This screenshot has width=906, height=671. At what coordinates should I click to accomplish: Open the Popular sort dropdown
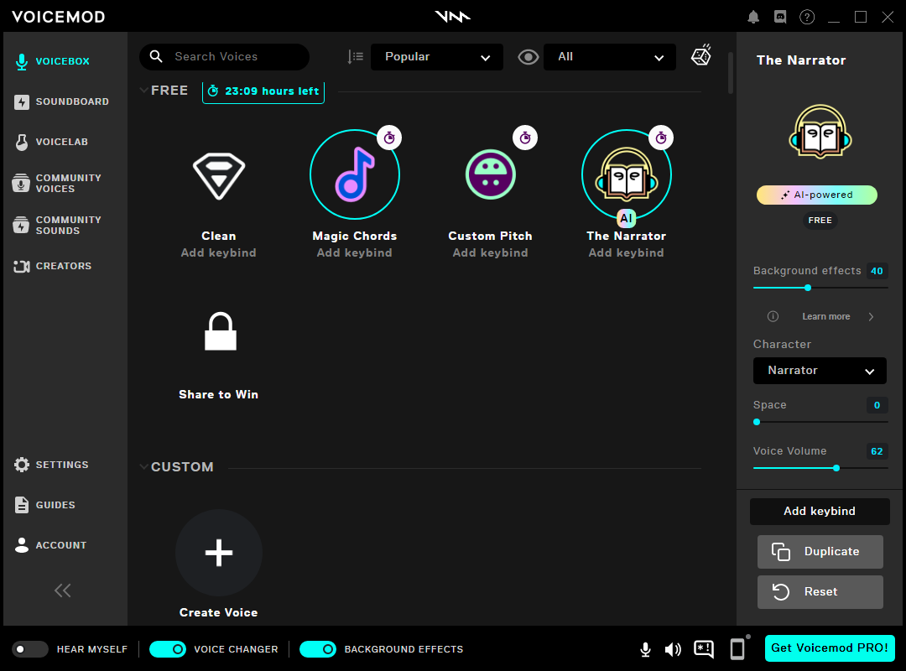[x=437, y=57]
